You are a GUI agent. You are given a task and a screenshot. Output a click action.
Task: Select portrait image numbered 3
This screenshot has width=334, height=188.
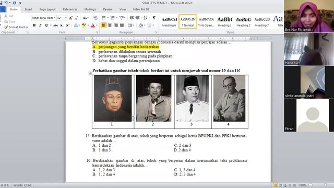(193, 98)
